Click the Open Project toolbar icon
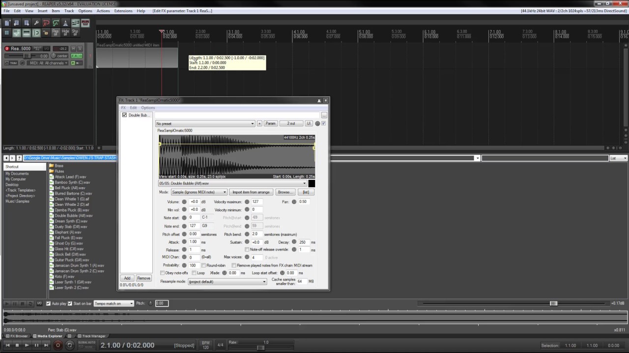This screenshot has width=629, height=353. [17, 23]
